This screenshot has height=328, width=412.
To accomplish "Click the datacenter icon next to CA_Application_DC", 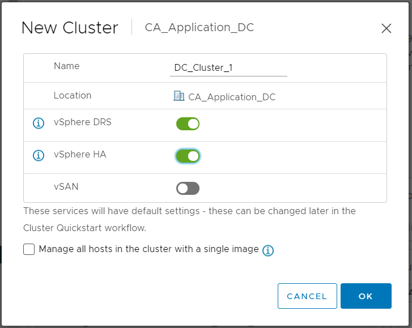I will [179, 96].
